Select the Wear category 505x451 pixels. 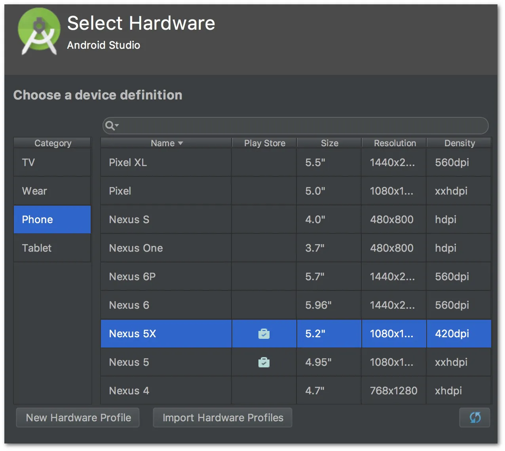[x=52, y=191]
